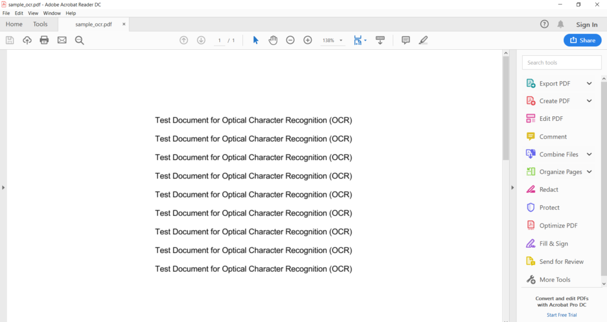Switch to the Tools tab
The width and height of the screenshot is (607, 322).
[40, 24]
